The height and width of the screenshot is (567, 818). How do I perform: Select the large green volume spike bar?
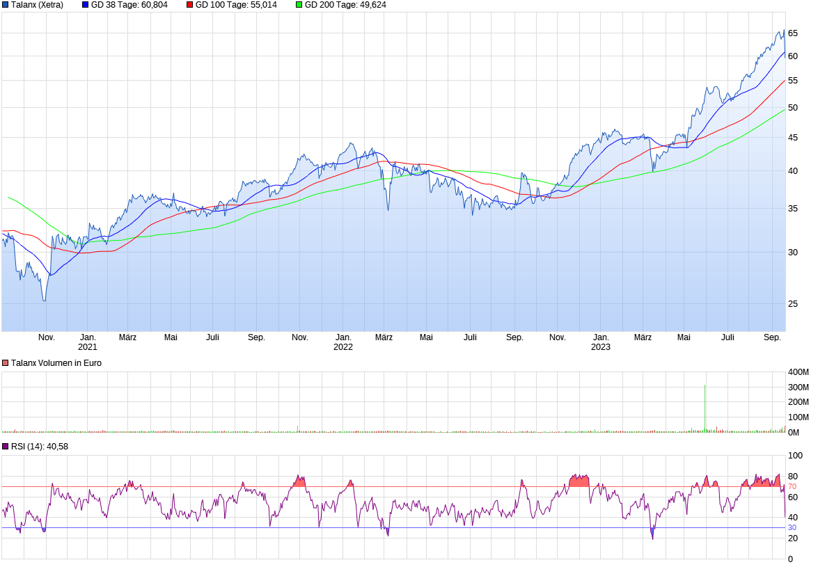pyautogui.click(x=705, y=407)
